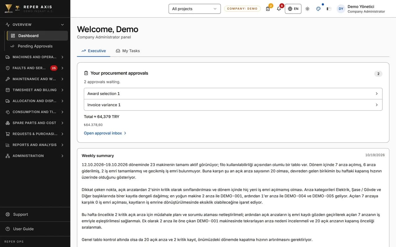
Task: Change language with the EN button
Action: (293, 9)
